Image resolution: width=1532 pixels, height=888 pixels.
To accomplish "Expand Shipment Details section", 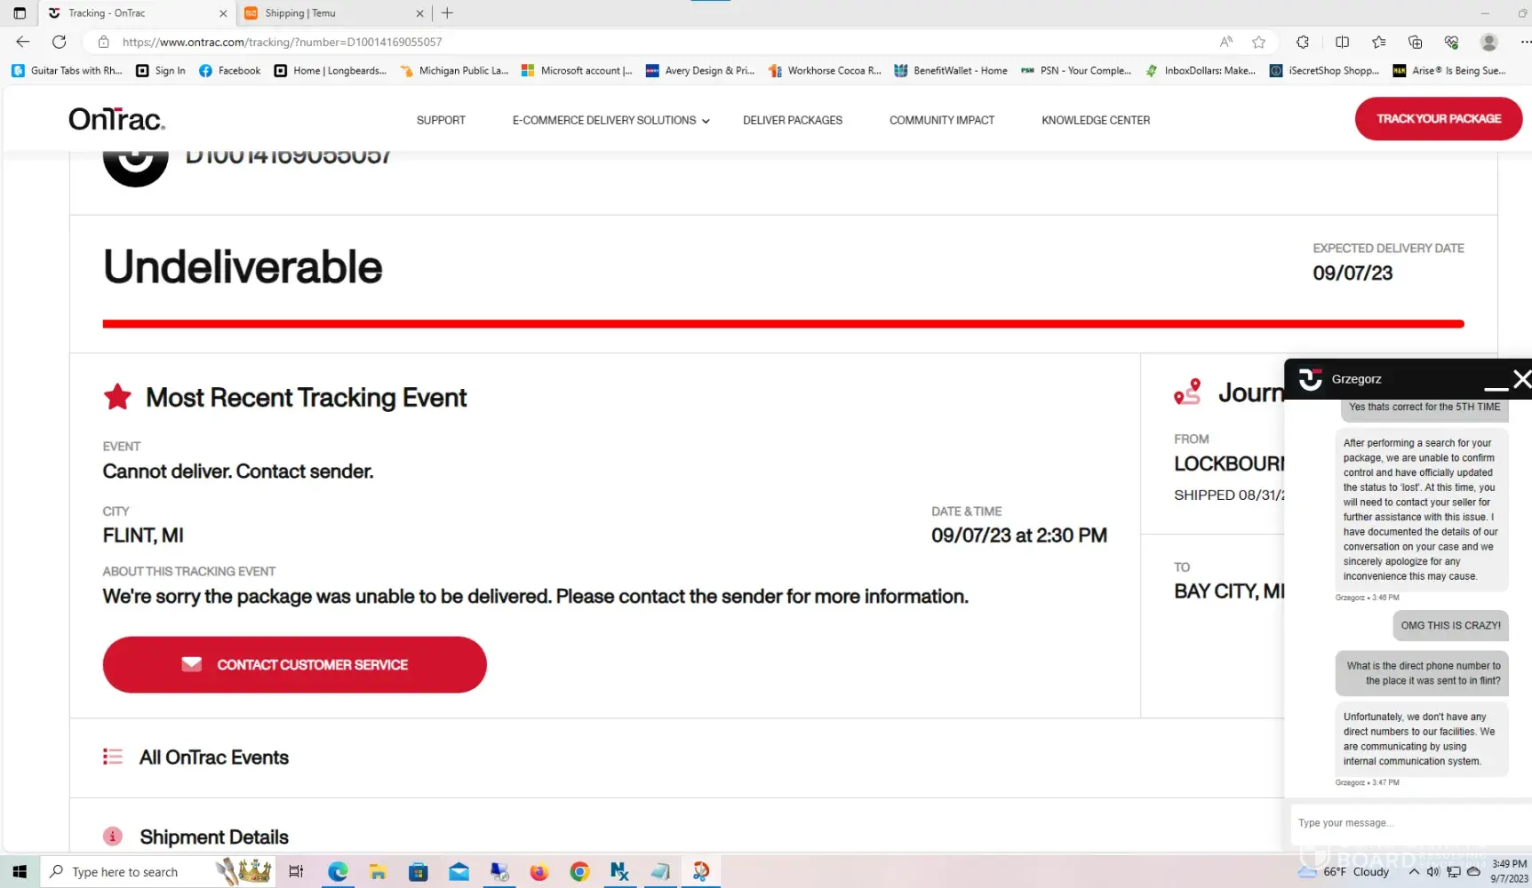I will [214, 837].
